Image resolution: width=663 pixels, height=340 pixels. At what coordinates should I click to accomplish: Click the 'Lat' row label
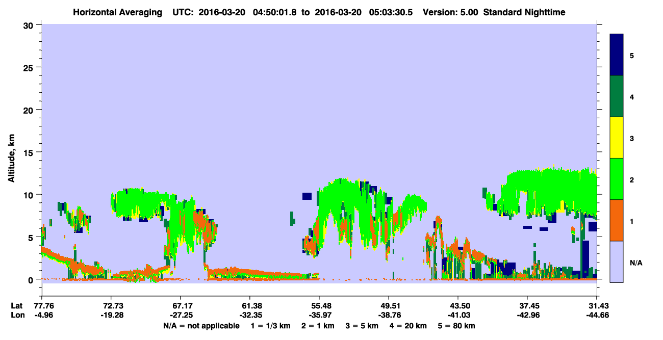click(16, 306)
